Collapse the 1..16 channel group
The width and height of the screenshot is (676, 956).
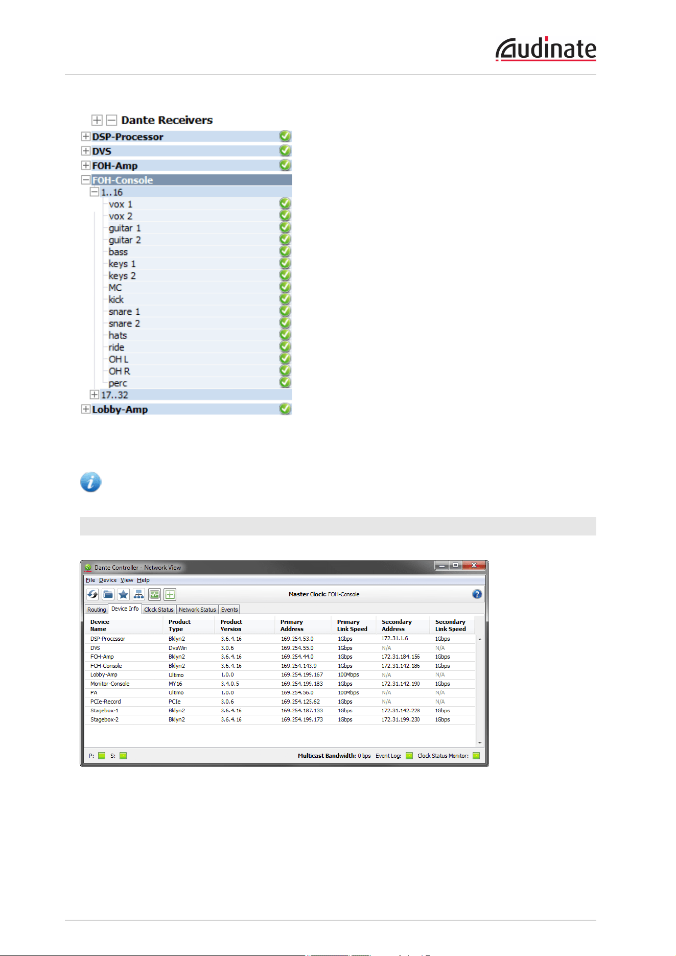pyautogui.click(x=94, y=192)
